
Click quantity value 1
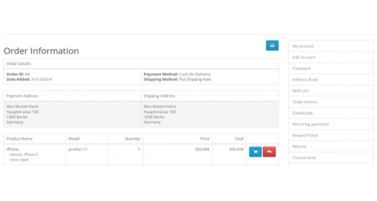[x=139, y=149]
